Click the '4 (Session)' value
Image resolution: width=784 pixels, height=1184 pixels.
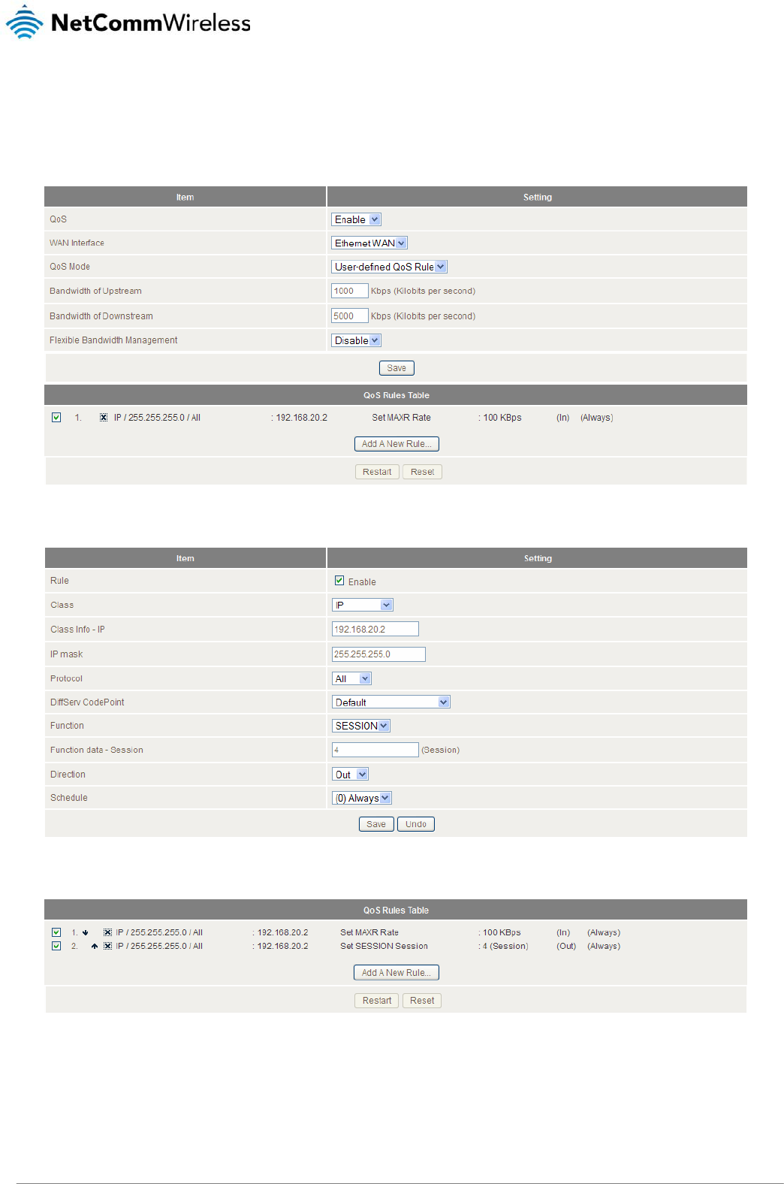[x=505, y=946]
